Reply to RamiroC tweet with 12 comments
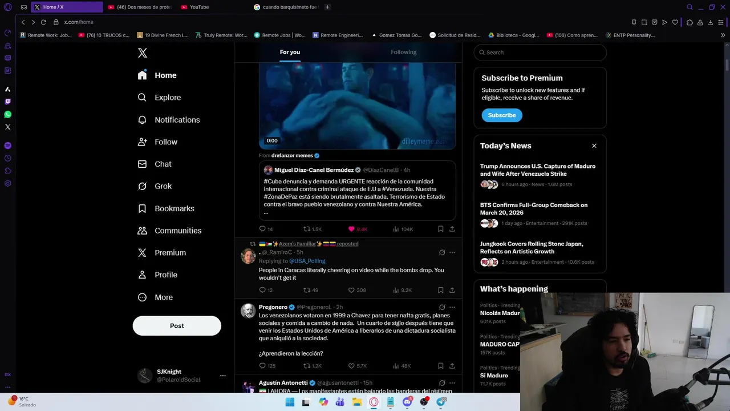 (x=262, y=290)
